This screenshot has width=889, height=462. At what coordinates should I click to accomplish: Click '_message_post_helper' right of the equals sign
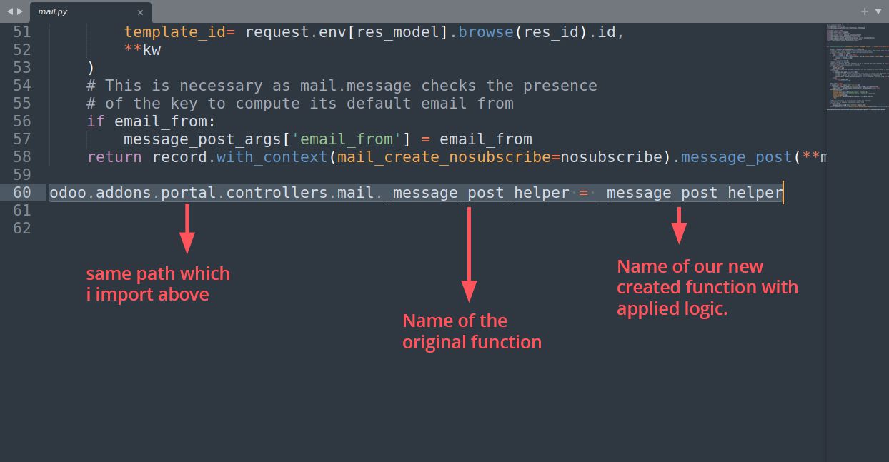point(690,193)
